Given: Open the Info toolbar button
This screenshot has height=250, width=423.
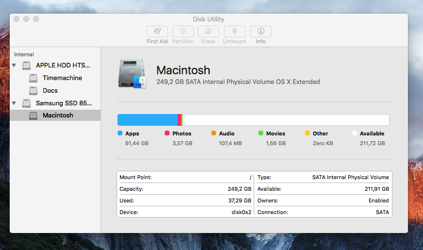Looking at the screenshot, I should click(261, 32).
